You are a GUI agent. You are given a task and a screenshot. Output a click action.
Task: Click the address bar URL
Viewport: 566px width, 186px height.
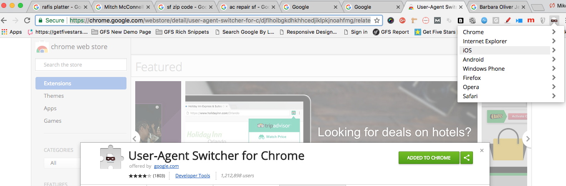pyautogui.click(x=220, y=20)
